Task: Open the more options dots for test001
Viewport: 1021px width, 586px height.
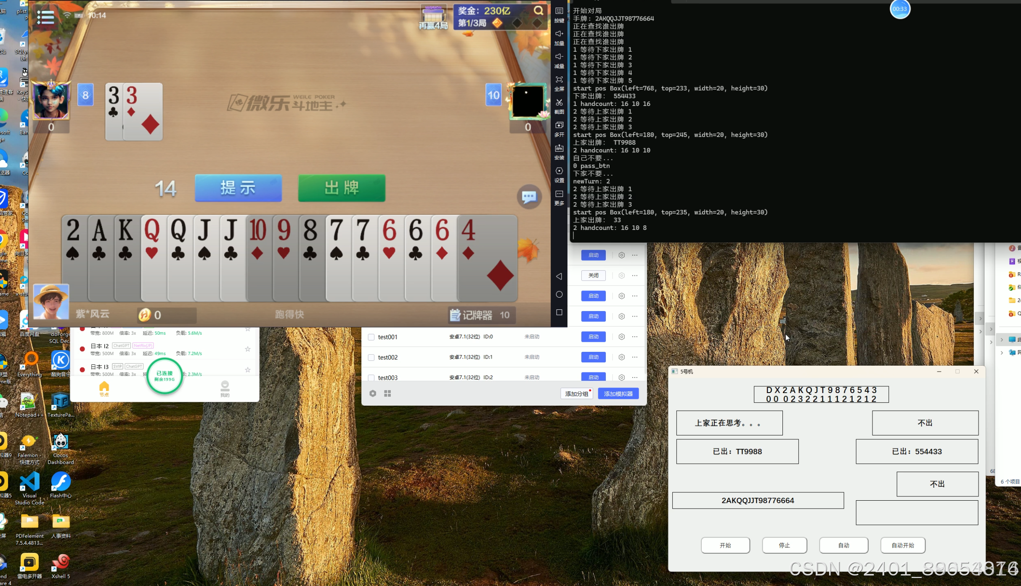Action: pos(635,337)
